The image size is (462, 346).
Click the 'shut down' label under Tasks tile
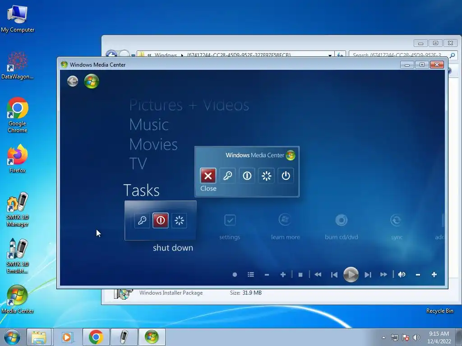(173, 248)
